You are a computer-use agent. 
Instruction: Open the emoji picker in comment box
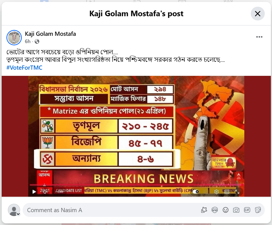[x=226, y=210]
